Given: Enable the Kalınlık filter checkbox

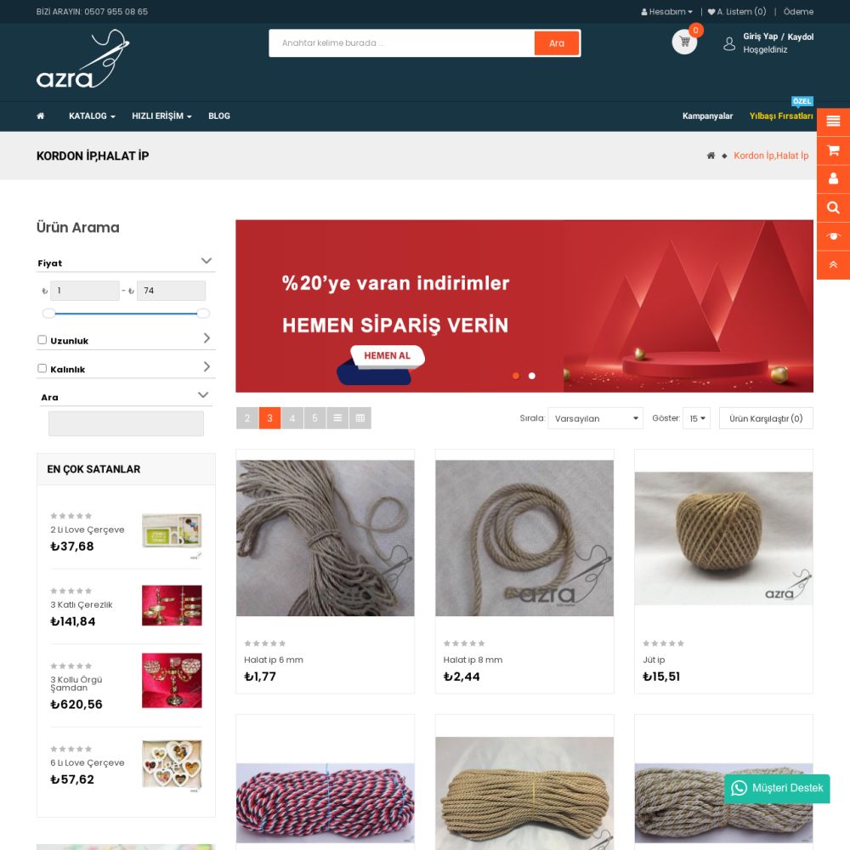Looking at the screenshot, I should point(42,369).
